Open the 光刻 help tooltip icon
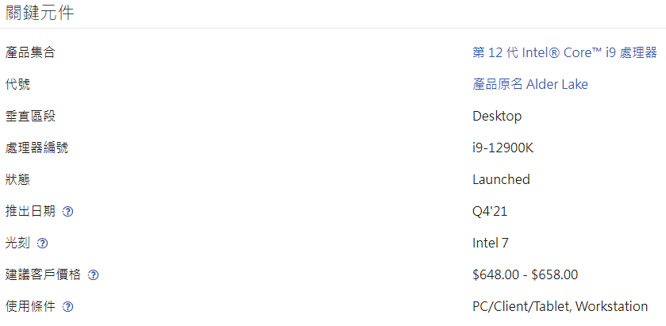 point(43,244)
